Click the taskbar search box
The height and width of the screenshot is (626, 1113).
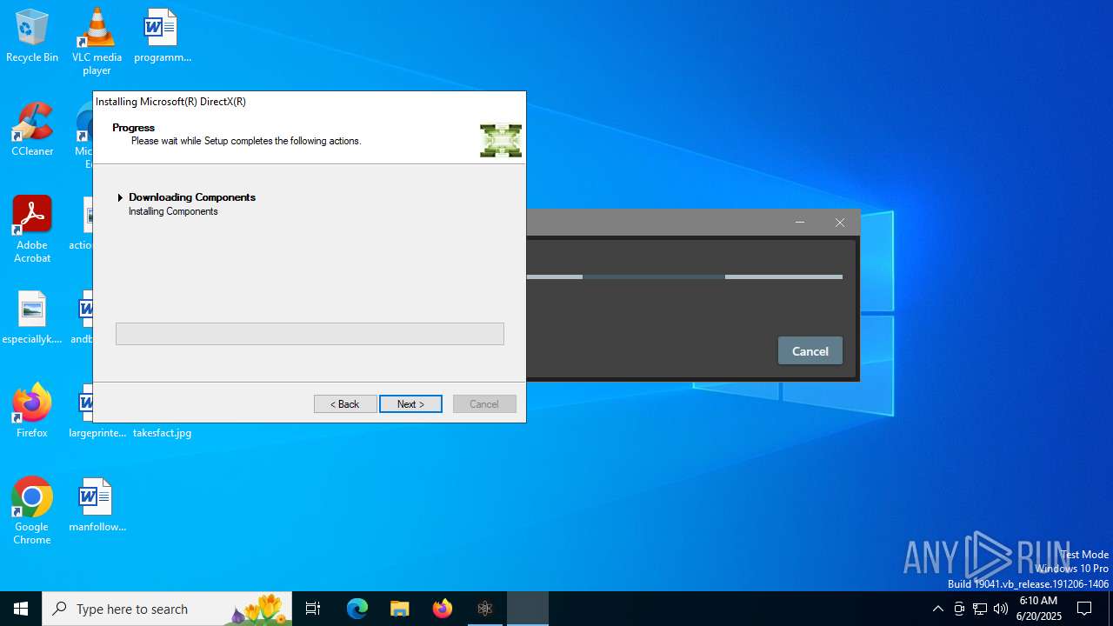pos(168,609)
